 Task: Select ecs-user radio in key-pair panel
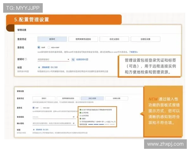49,47
